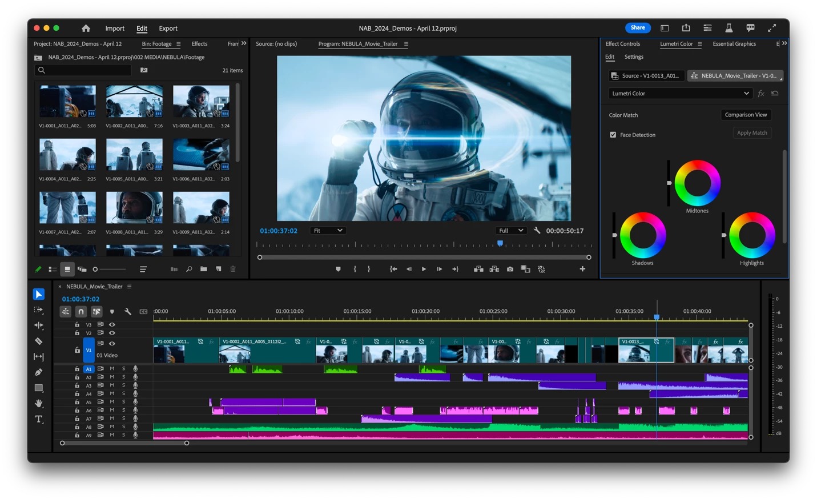Toggle insert sequences as nests
The width and height of the screenshot is (817, 499).
(66, 311)
